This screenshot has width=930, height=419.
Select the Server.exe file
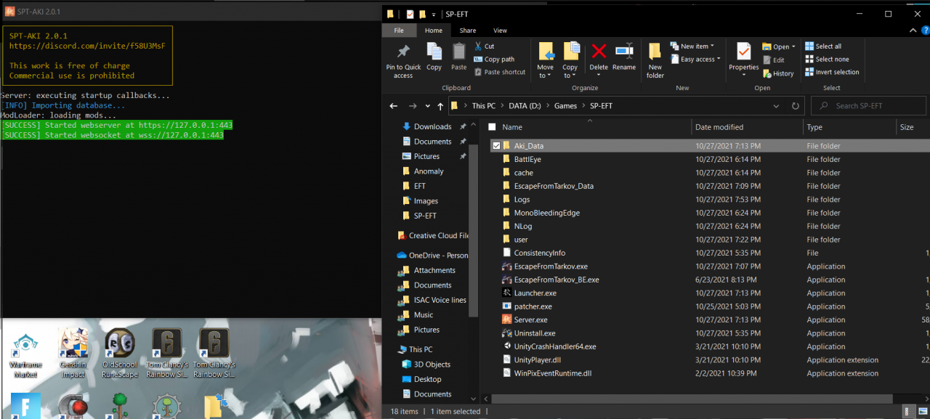530,320
